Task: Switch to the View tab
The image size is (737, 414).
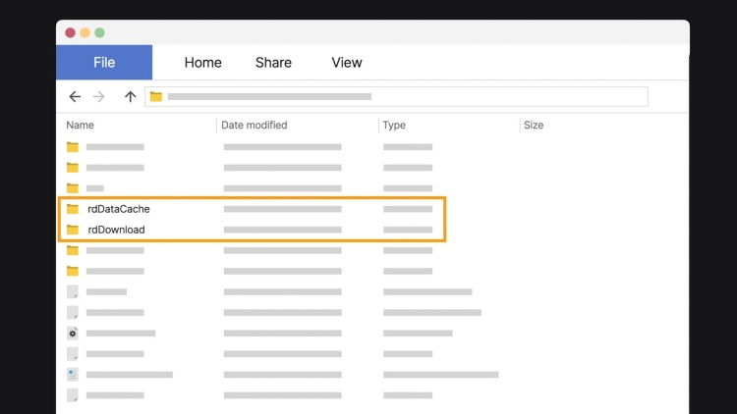Action: (x=347, y=63)
